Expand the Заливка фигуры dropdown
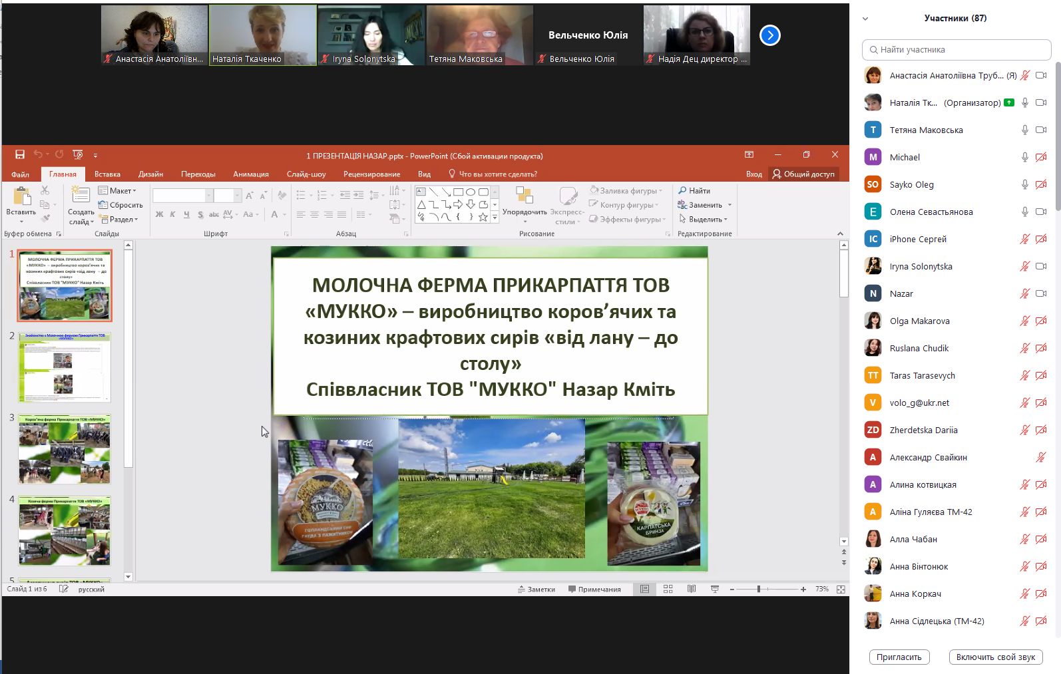The image size is (1061, 674). [x=660, y=191]
